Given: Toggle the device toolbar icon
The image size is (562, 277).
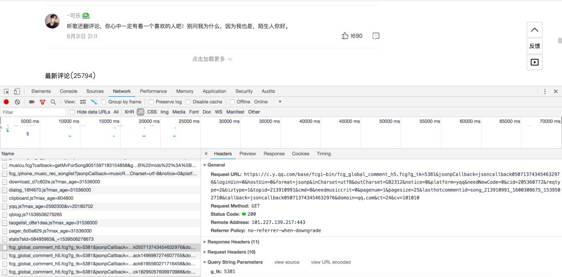Looking at the screenshot, I should pos(17,91).
